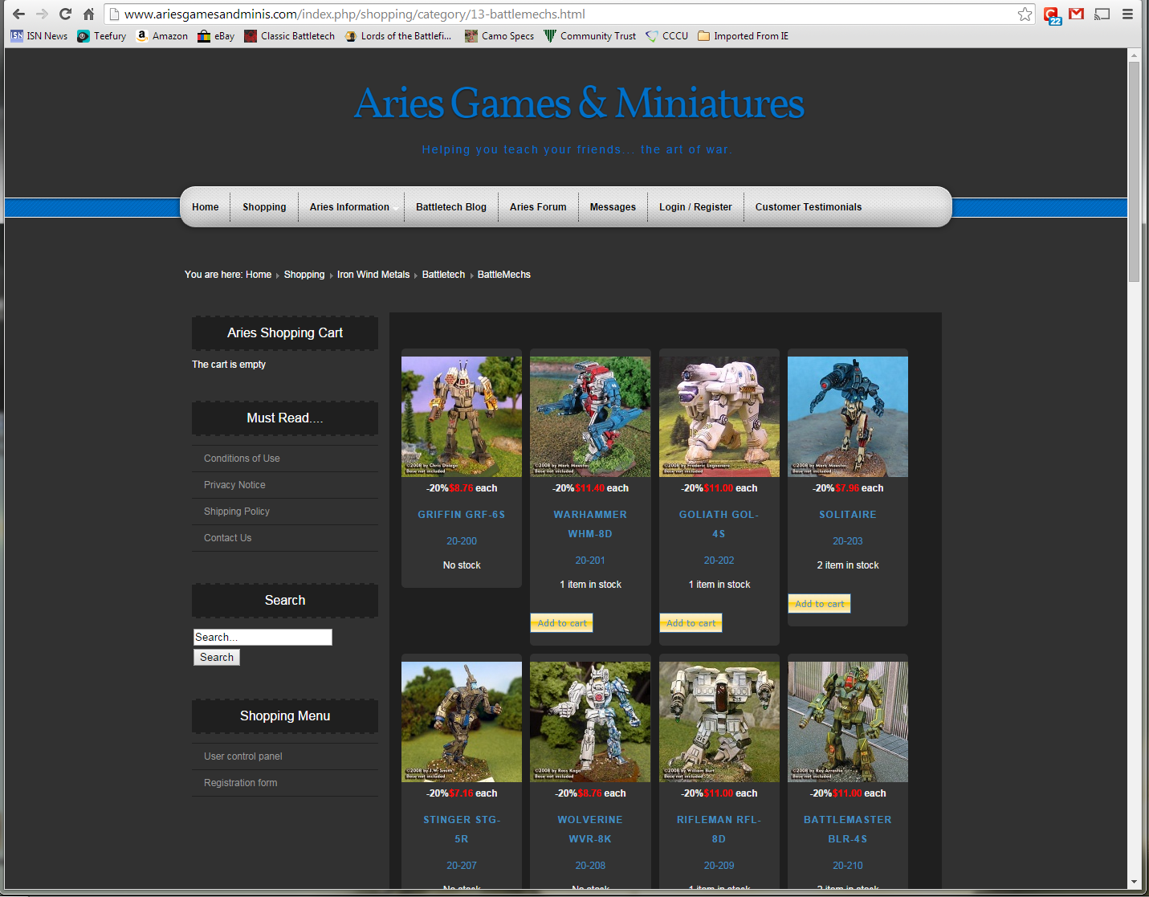Reload the current page

pyautogui.click(x=65, y=14)
